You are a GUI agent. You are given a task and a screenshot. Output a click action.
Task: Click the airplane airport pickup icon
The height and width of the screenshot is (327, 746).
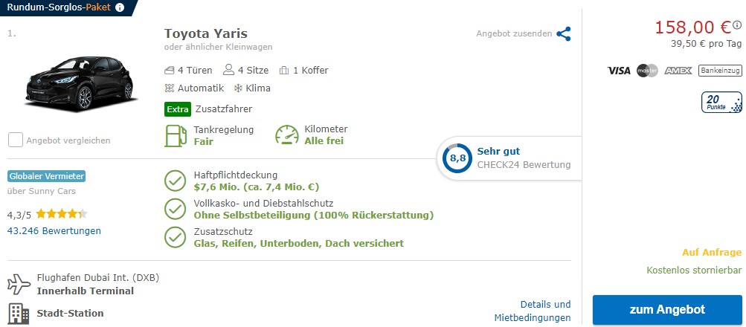[x=18, y=284]
